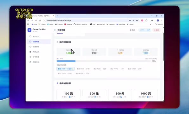This screenshot has height=114, width=189.
Task: Open the ChatGPT bookmark
Action: pyautogui.click(x=101, y=24)
